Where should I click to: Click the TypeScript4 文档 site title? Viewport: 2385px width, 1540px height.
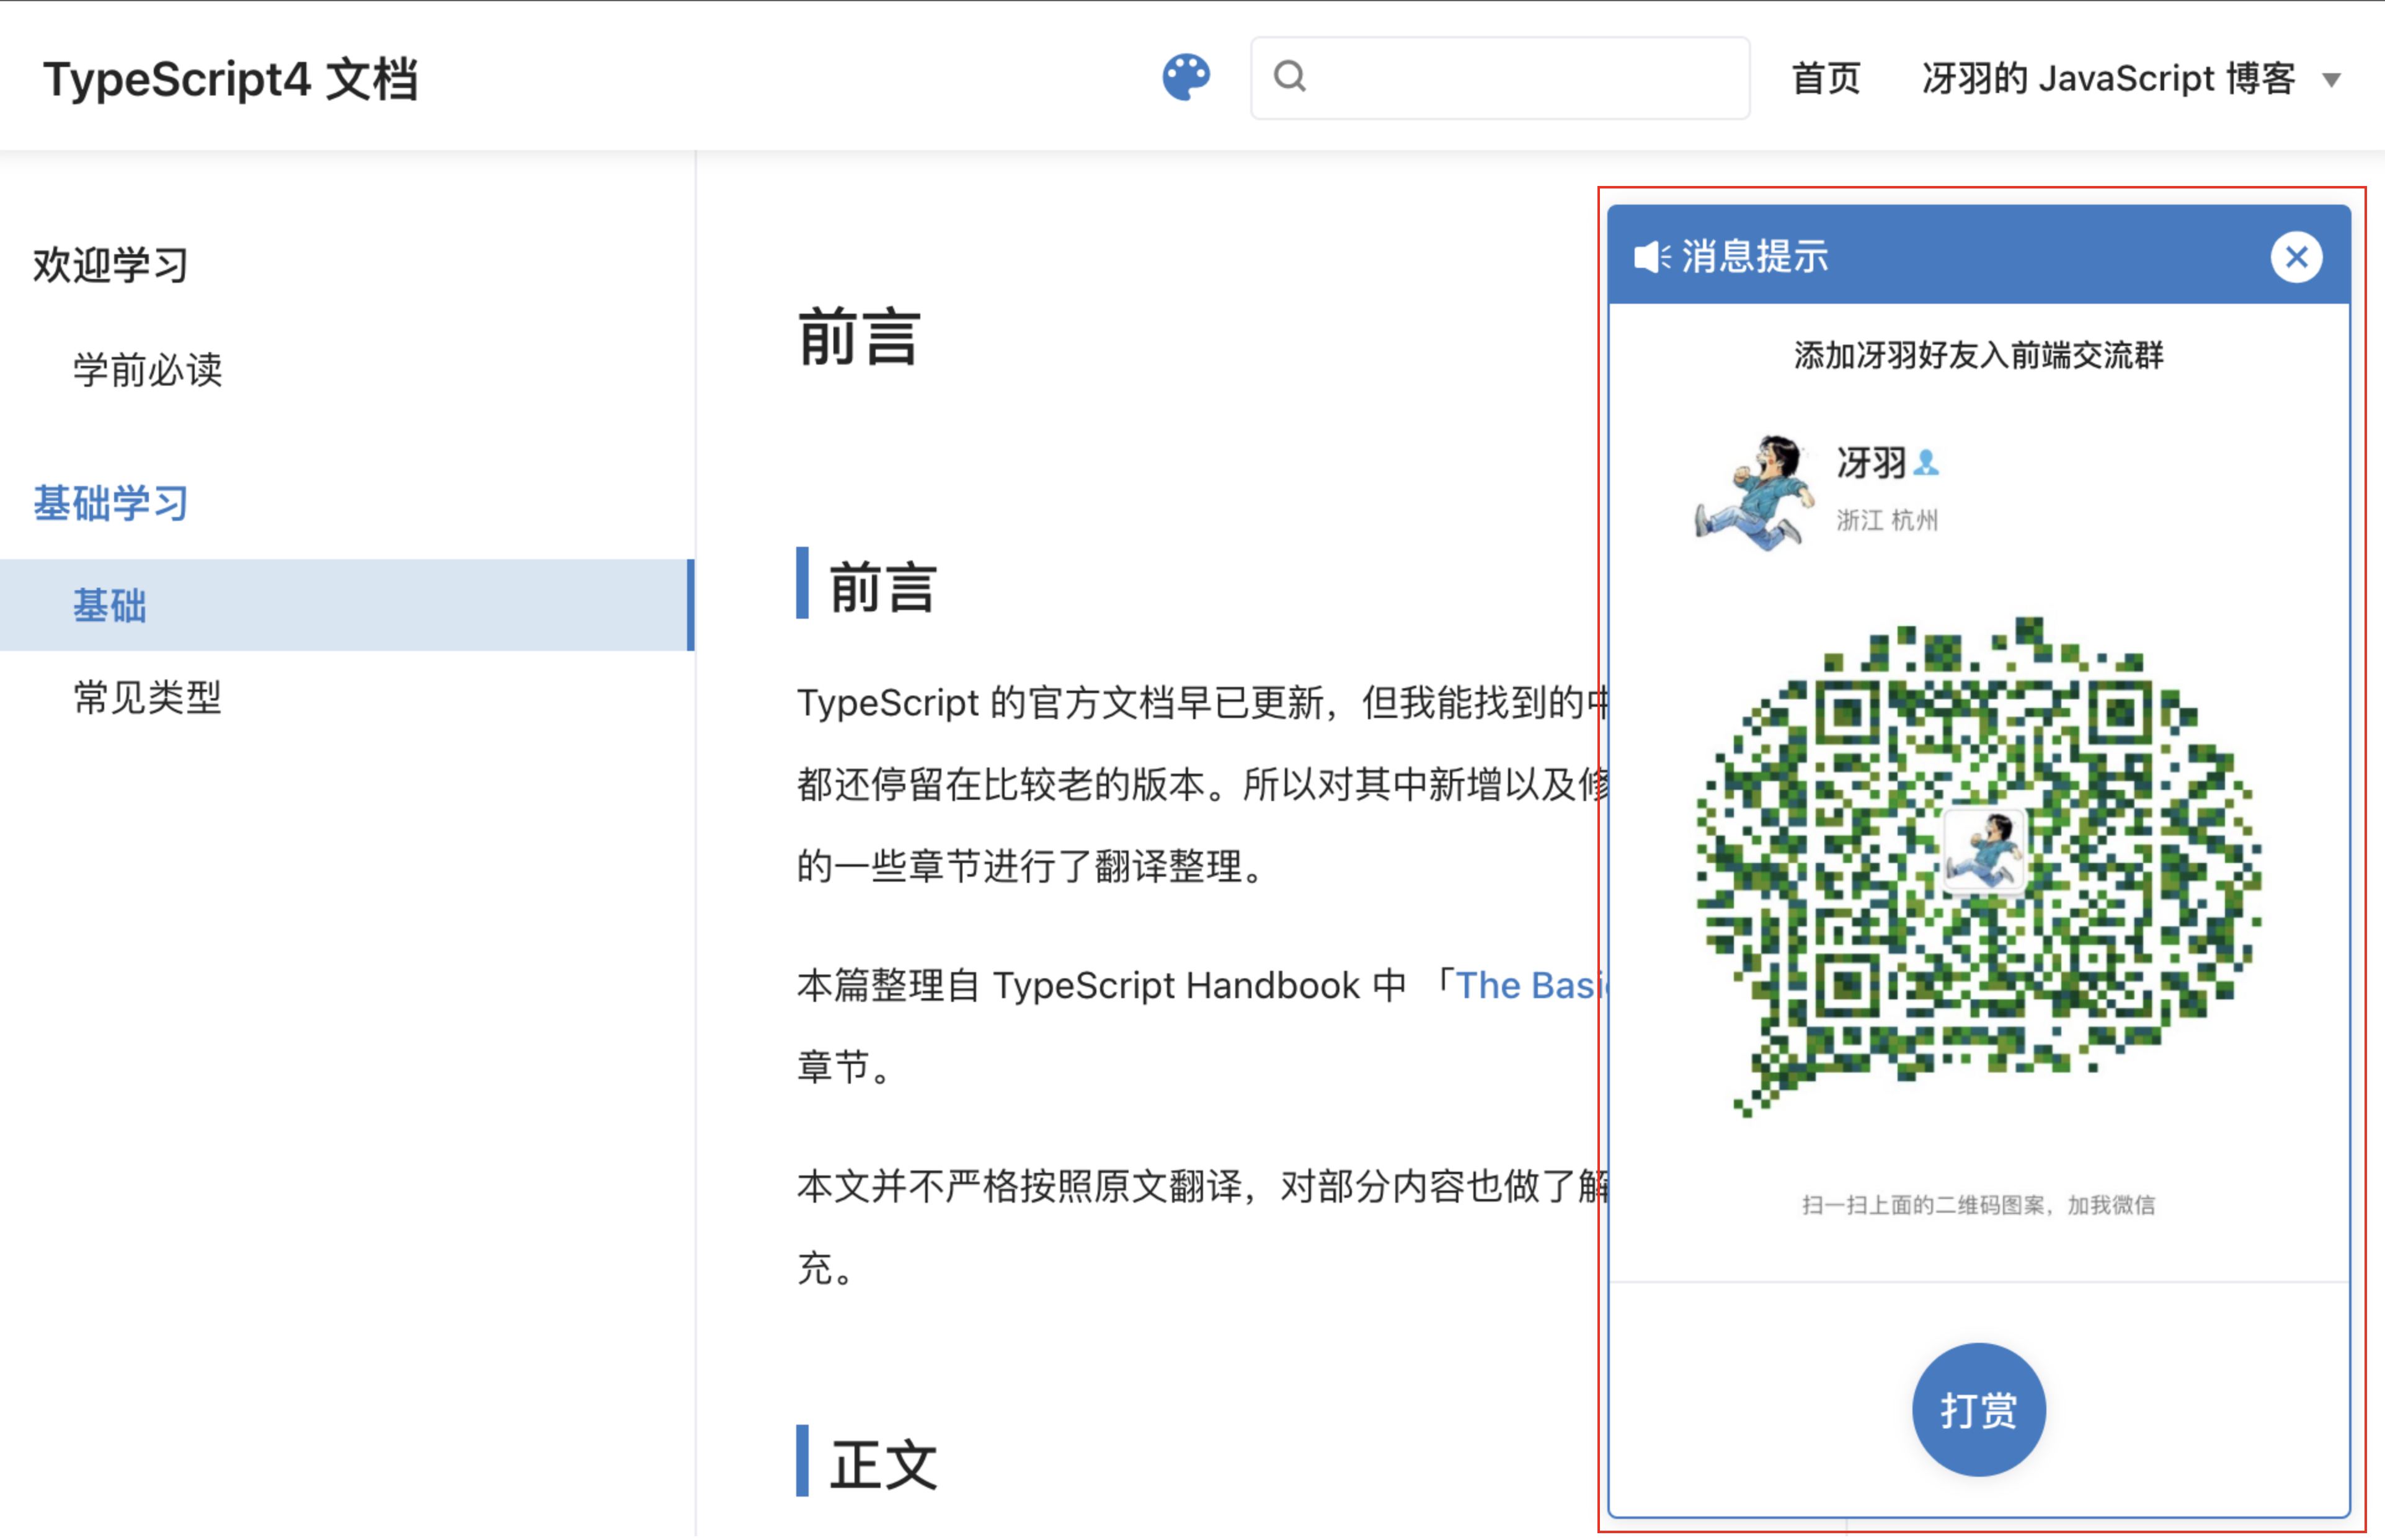tap(231, 79)
